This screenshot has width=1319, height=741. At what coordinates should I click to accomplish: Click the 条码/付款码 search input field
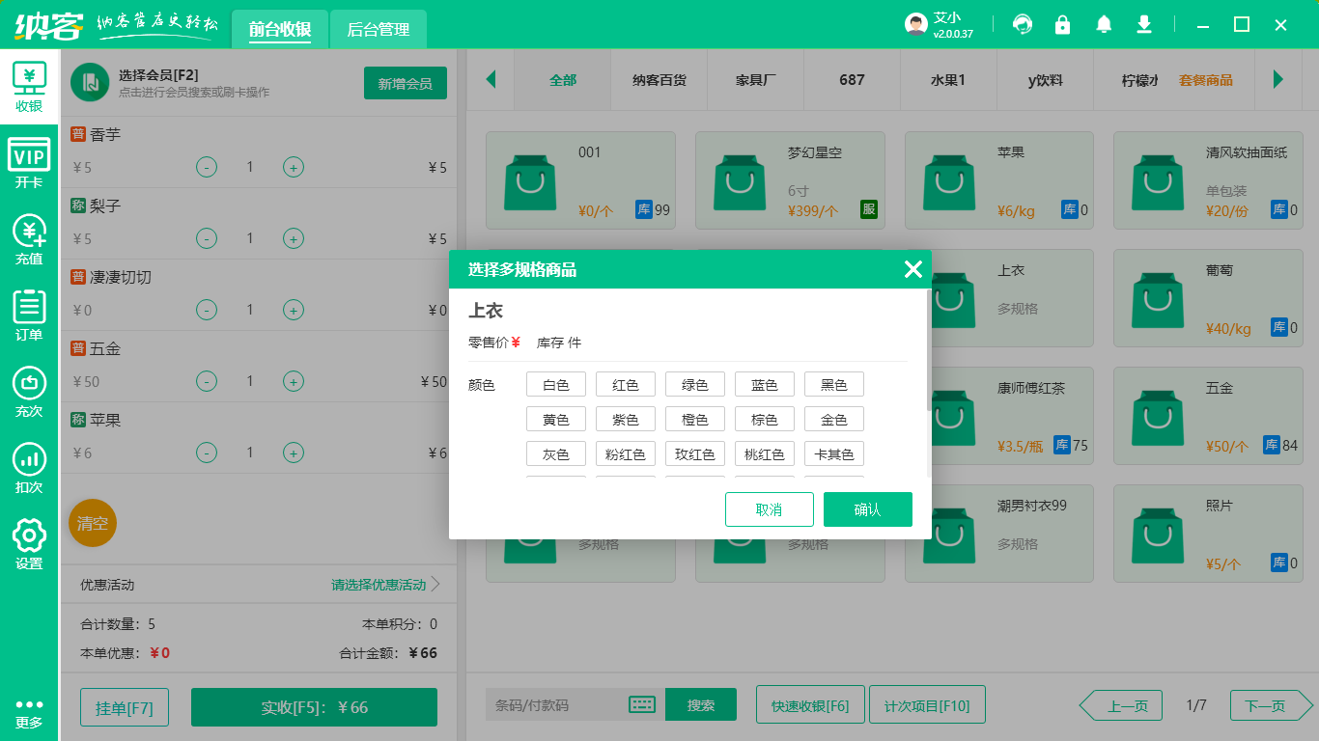(x=555, y=705)
